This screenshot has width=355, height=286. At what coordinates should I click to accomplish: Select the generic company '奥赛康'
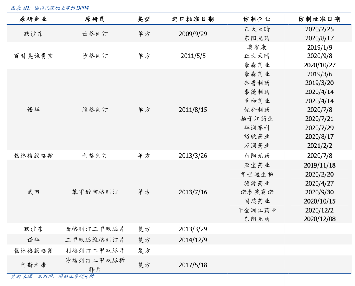click(x=257, y=47)
